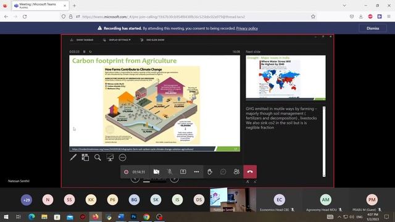The width and height of the screenshot is (395, 222).
Task: Show the participants list
Action: tap(236, 171)
